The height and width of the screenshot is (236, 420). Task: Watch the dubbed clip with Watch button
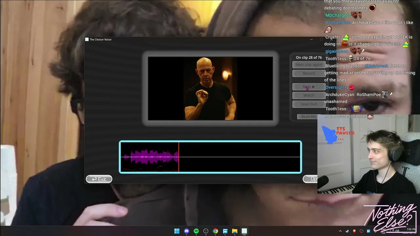pos(309,95)
